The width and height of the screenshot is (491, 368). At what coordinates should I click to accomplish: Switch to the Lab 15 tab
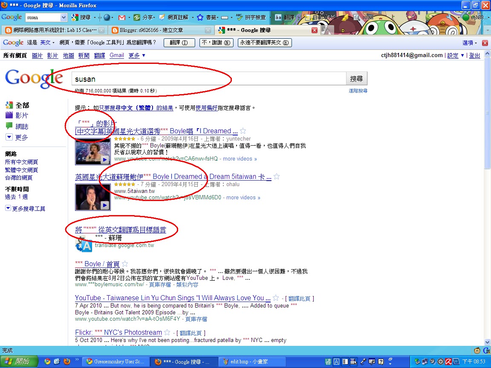(50, 30)
